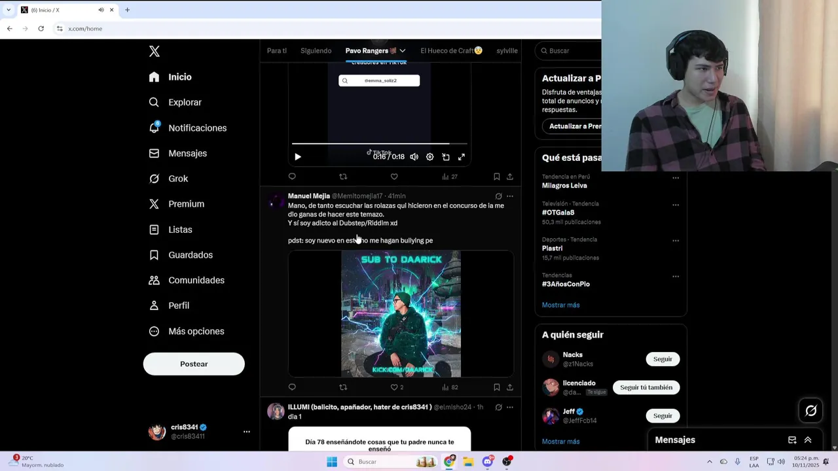838x471 pixels.
Task: Like Manuel Mejia post with 2 likes
Action: 397,387
